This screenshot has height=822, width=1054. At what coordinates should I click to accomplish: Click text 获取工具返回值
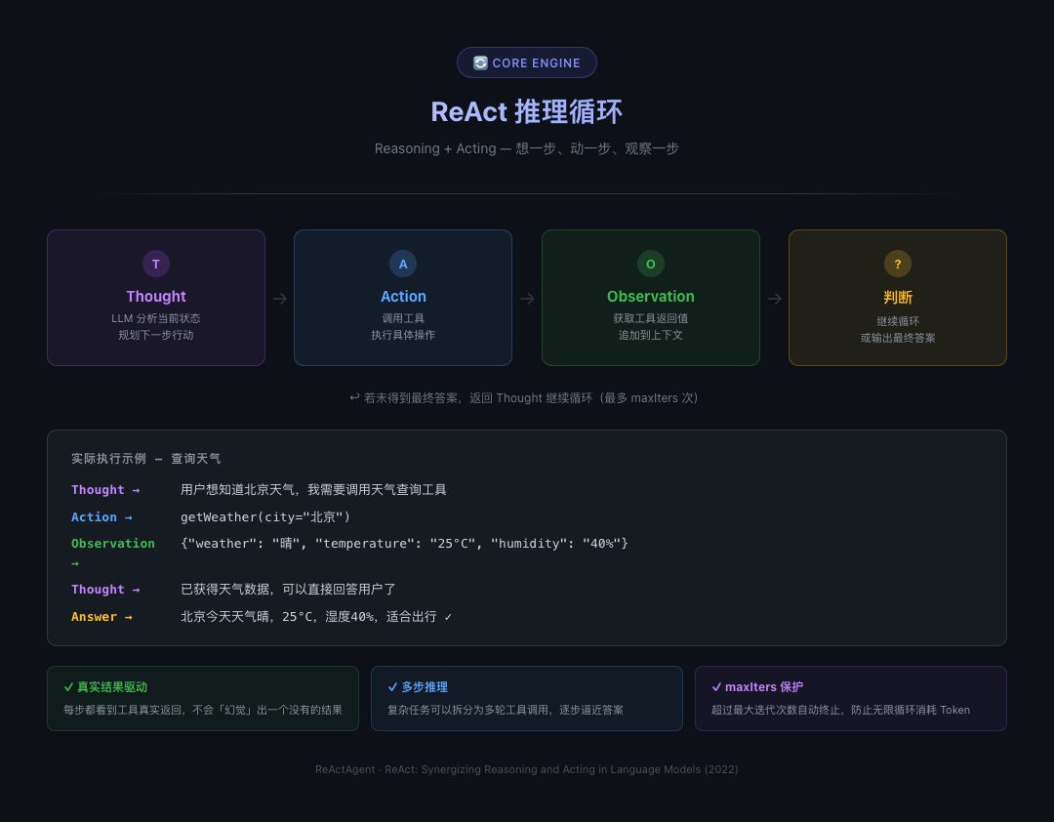tap(651, 318)
